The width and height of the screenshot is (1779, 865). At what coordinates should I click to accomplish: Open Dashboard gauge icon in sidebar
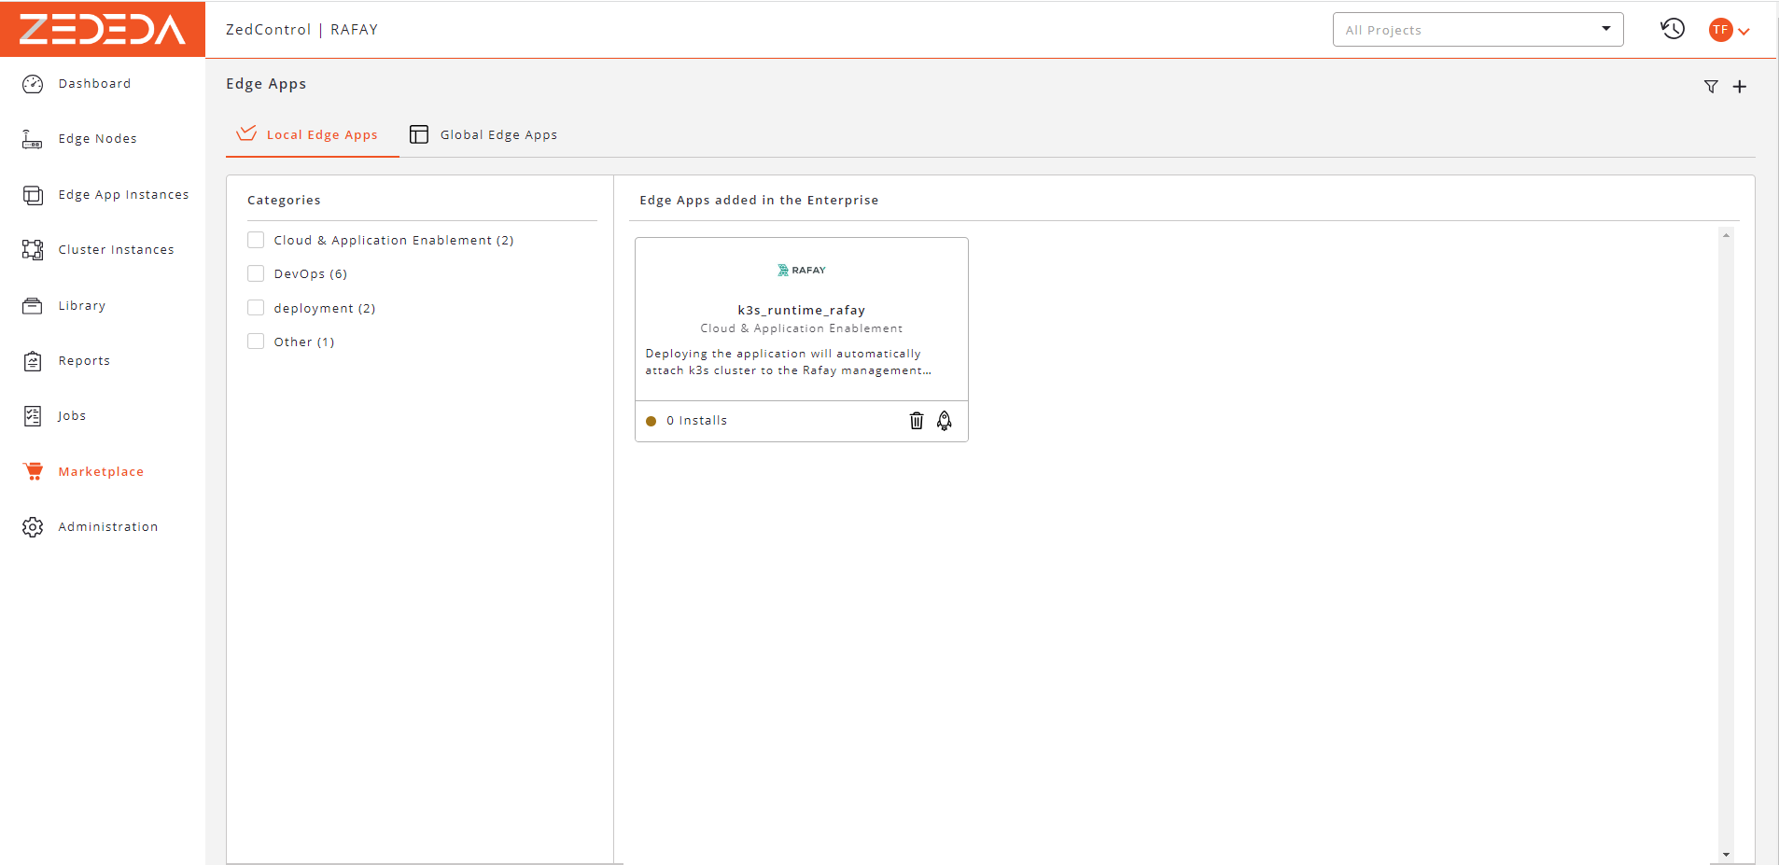(x=33, y=84)
